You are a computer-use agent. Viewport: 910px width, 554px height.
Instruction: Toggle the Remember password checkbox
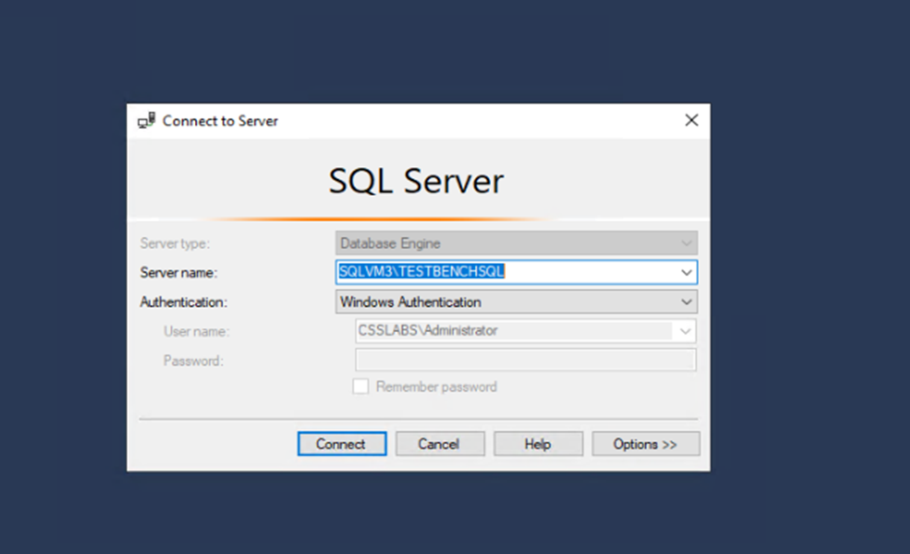pyautogui.click(x=360, y=386)
